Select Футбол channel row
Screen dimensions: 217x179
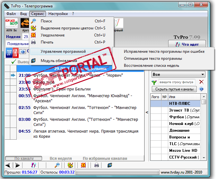[175, 117]
